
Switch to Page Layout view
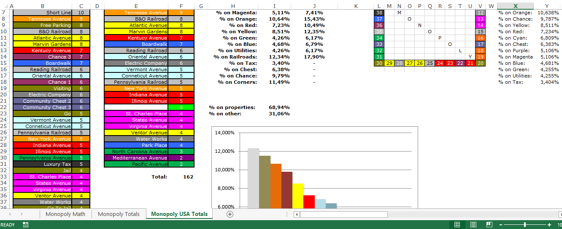(x=473, y=225)
